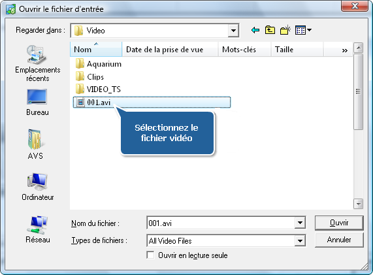This screenshot has height=275, width=373.
Task: Close the Ouvrir le fichier d'entrée dialog
Action: coord(355,6)
